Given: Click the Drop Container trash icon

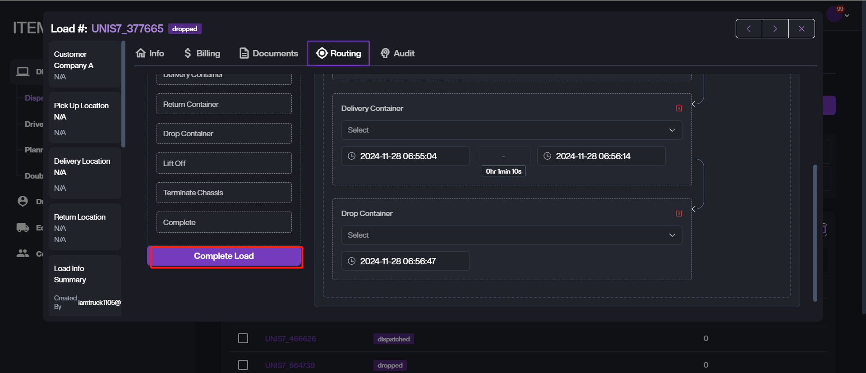Looking at the screenshot, I should [679, 213].
